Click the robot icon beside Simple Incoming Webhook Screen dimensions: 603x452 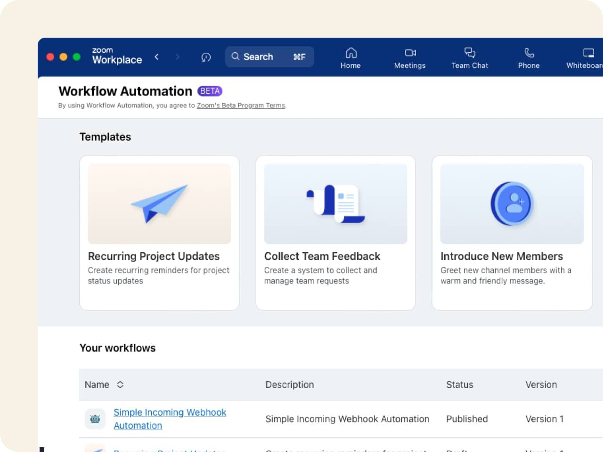95,419
